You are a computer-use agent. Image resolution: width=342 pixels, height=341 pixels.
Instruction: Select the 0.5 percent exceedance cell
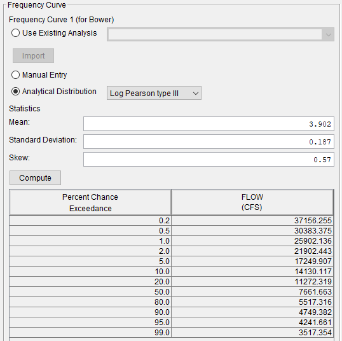pyautogui.click(x=90, y=231)
